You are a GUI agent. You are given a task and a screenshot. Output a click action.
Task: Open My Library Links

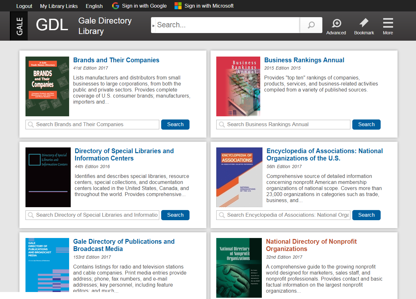pos(59,6)
